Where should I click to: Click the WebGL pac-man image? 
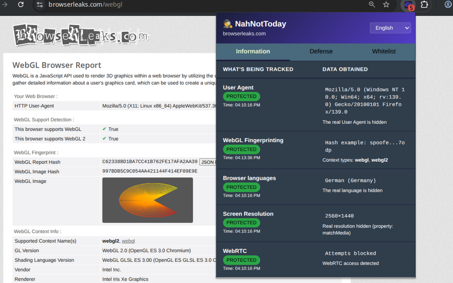(x=148, y=200)
